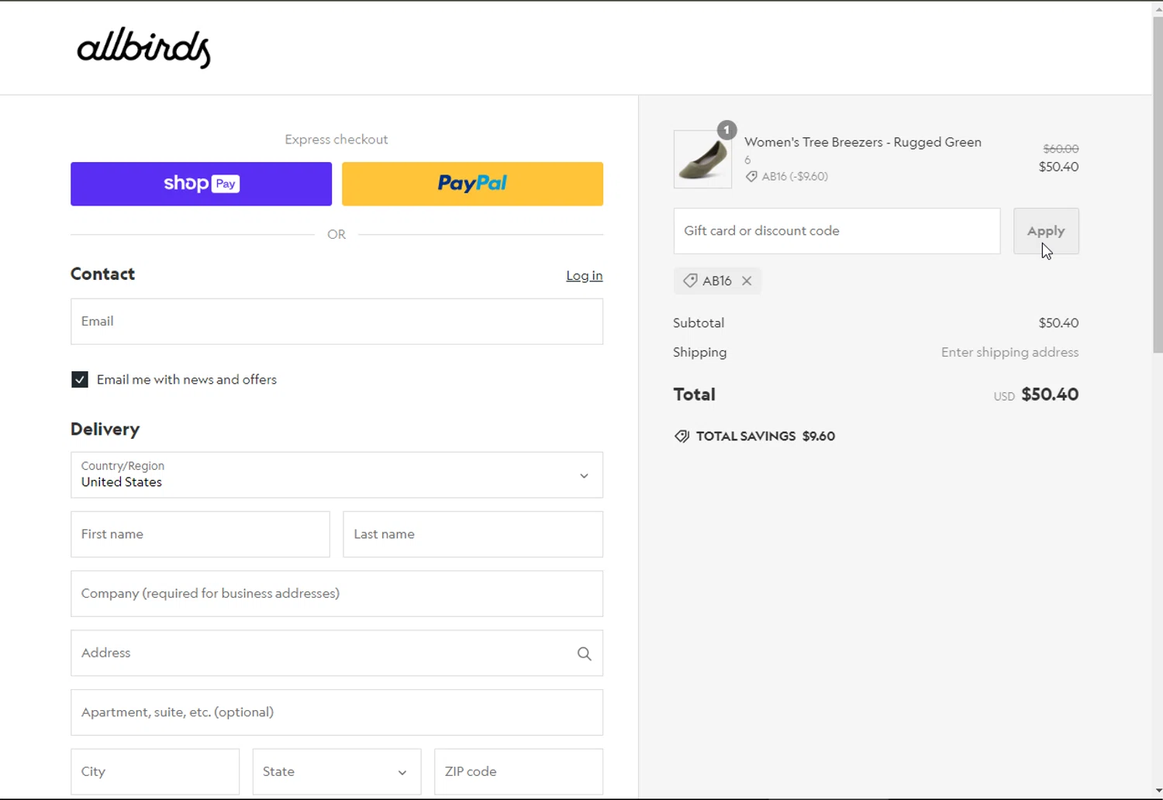This screenshot has height=800, width=1163.
Task: Click the Allbirds logo
Action: pyautogui.click(x=143, y=49)
